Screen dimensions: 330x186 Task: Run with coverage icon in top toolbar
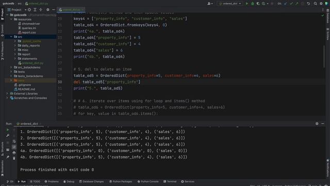click(x=258, y=4)
